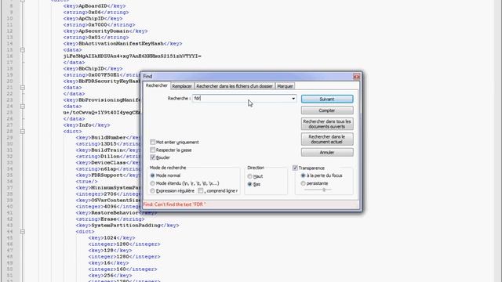Select Haut direction radio button
Viewport: 502px width, 282px height.
249,176
